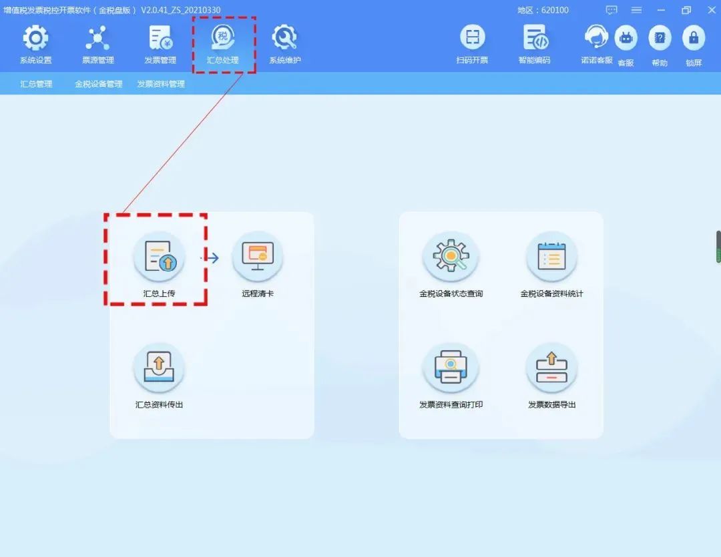Select 汇总处理 toolbar icon
The image size is (721, 557).
(x=223, y=37)
